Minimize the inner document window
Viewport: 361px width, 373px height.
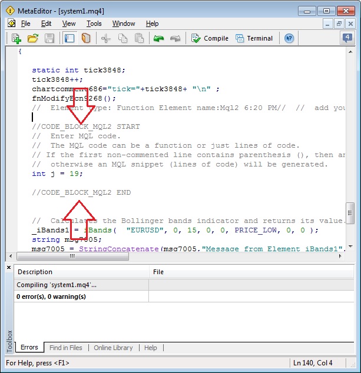pos(327,24)
